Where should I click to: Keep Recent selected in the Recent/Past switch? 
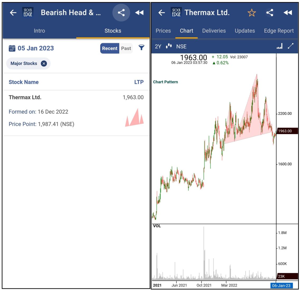(109, 48)
